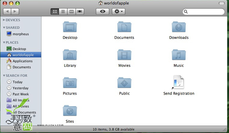Select the Movies folder icon
The image size is (229, 133).
point(124,55)
